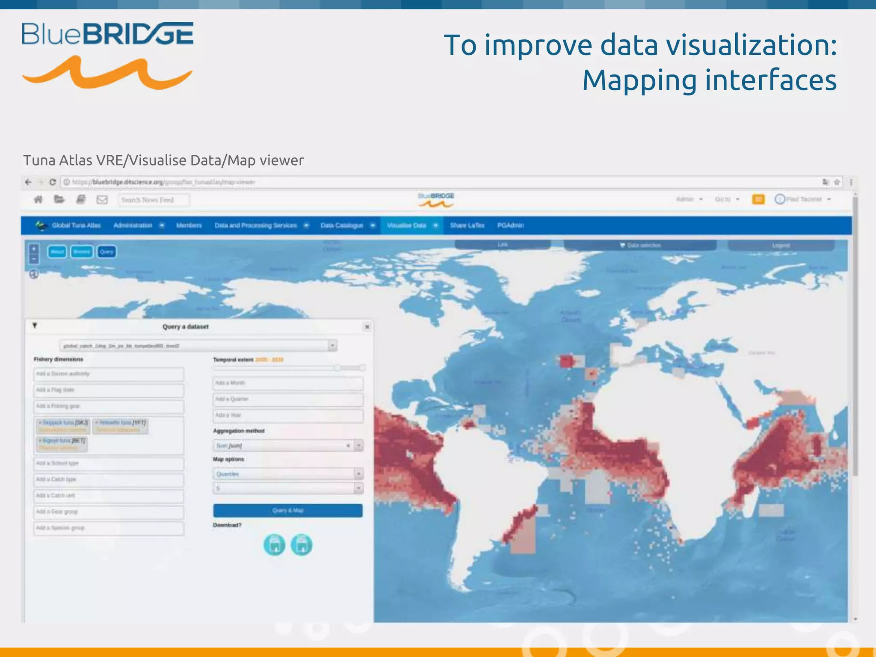Click the Search News Feed field
This screenshot has width=876, height=657.
point(154,200)
